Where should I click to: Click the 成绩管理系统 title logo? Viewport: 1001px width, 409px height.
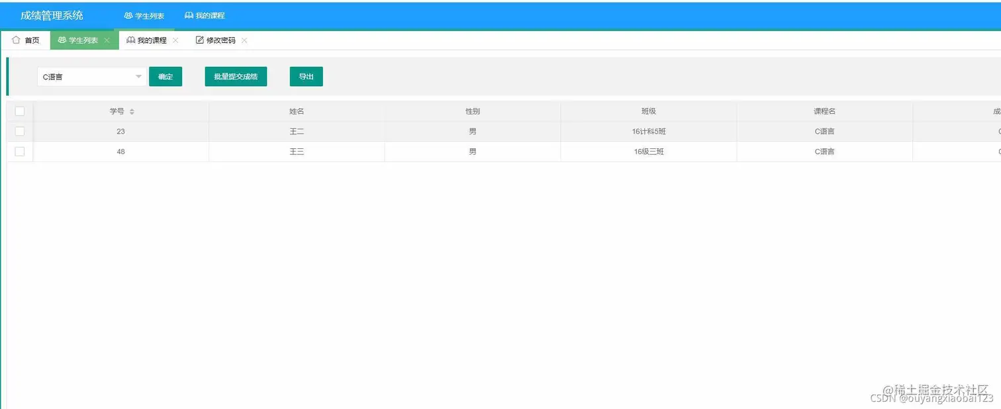[52, 15]
